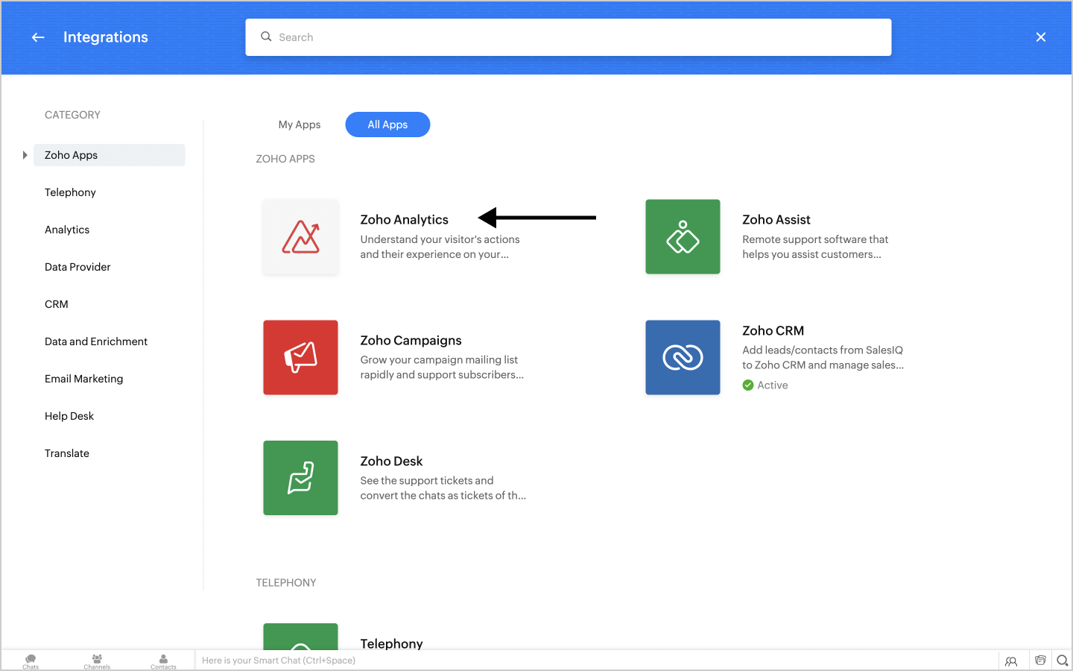The width and height of the screenshot is (1073, 671).
Task: Open the Zoho Campaigns app icon
Action: [x=300, y=358]
